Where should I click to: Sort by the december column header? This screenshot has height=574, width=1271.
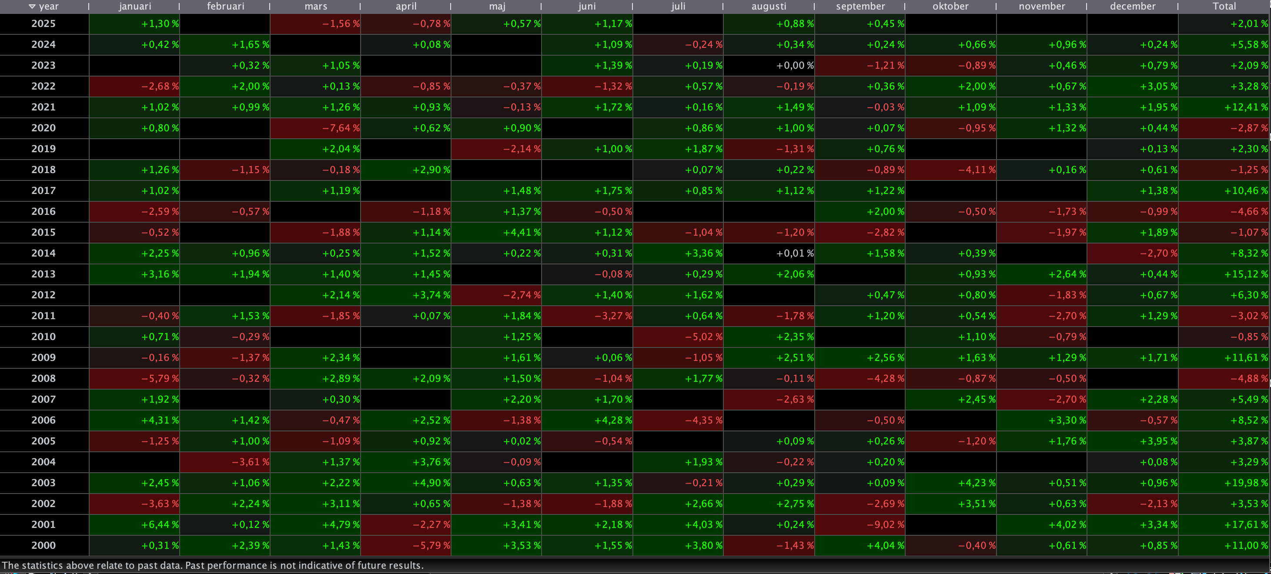1132,7
